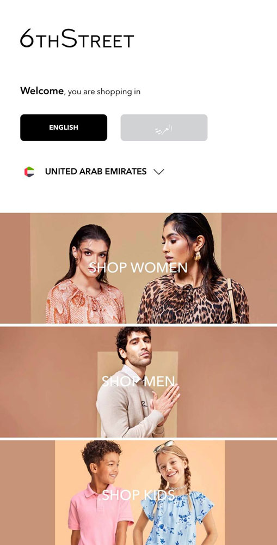Click the SHOP MEN text label
This screenshot has height=545, width=277.
coord(138,381)
